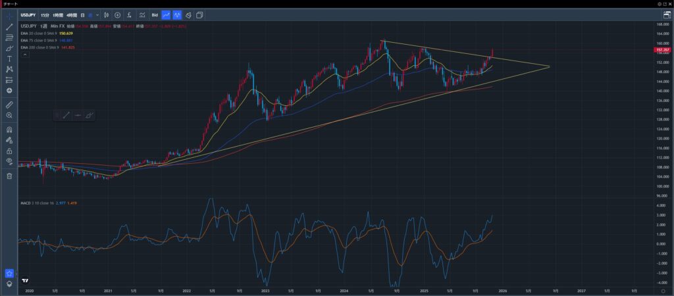
Task: Open the indicators fx menu
Action: [129, 14]
